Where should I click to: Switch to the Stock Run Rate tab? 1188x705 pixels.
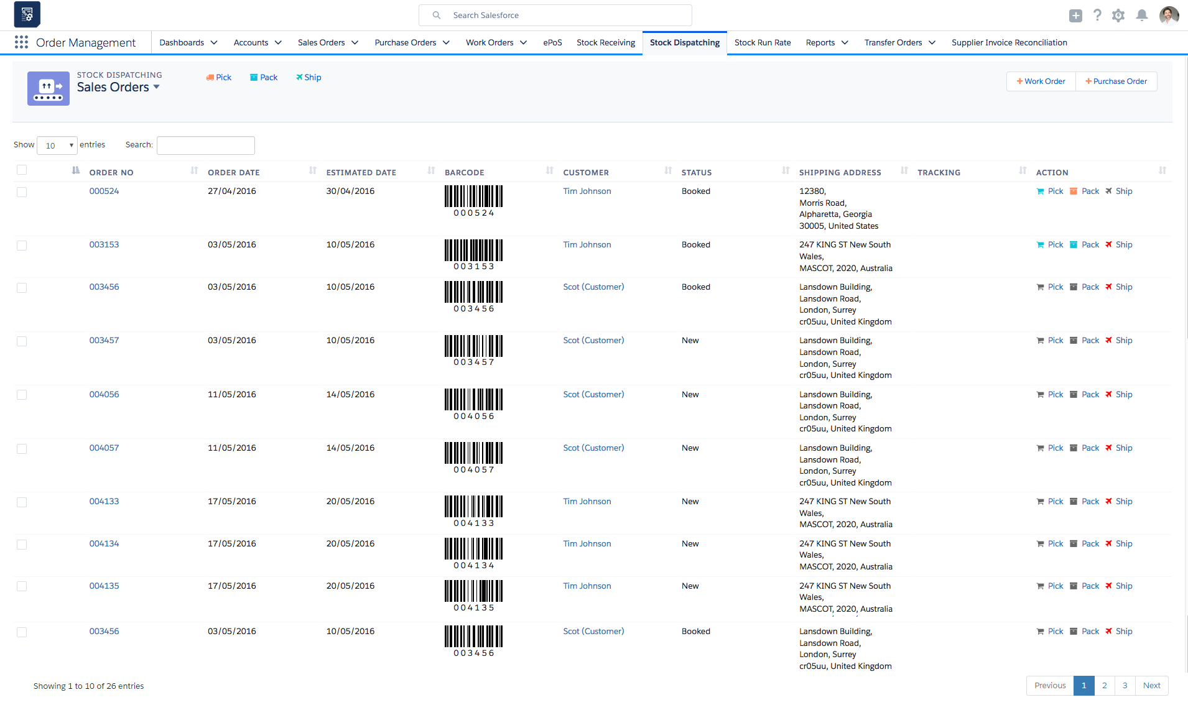point(763,43)
